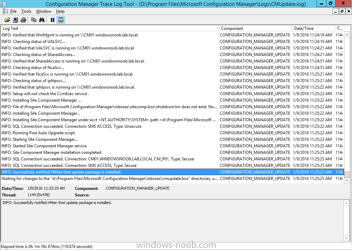Image resolution: width=352 pixels, height=250 pixels.
Task: Select row 'SQL Connection... CM01.WINDOWSNOOB.LAB.LOCAL CM_P01'
Action: tap(172, 159)
